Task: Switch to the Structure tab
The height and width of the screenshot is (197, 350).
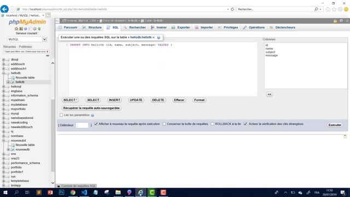Action: (92, 27)
